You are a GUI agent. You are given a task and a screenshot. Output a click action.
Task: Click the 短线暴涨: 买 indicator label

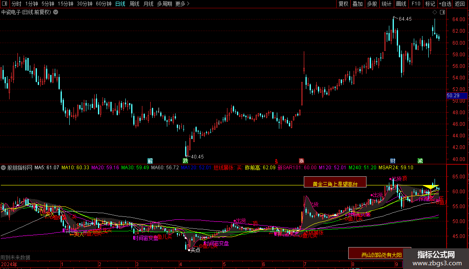pos(227,168)
